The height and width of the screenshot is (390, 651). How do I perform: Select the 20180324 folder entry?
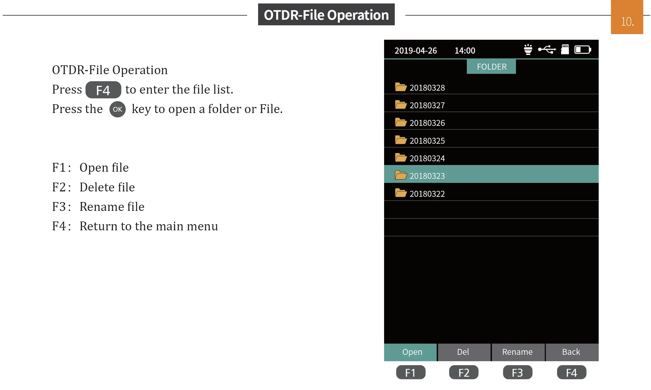pyautogui.click(x=427, y=158)
